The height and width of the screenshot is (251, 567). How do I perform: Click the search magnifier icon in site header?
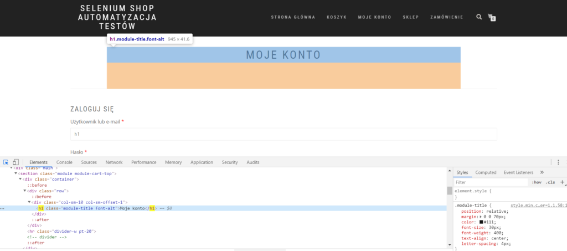tap(479, 17)
